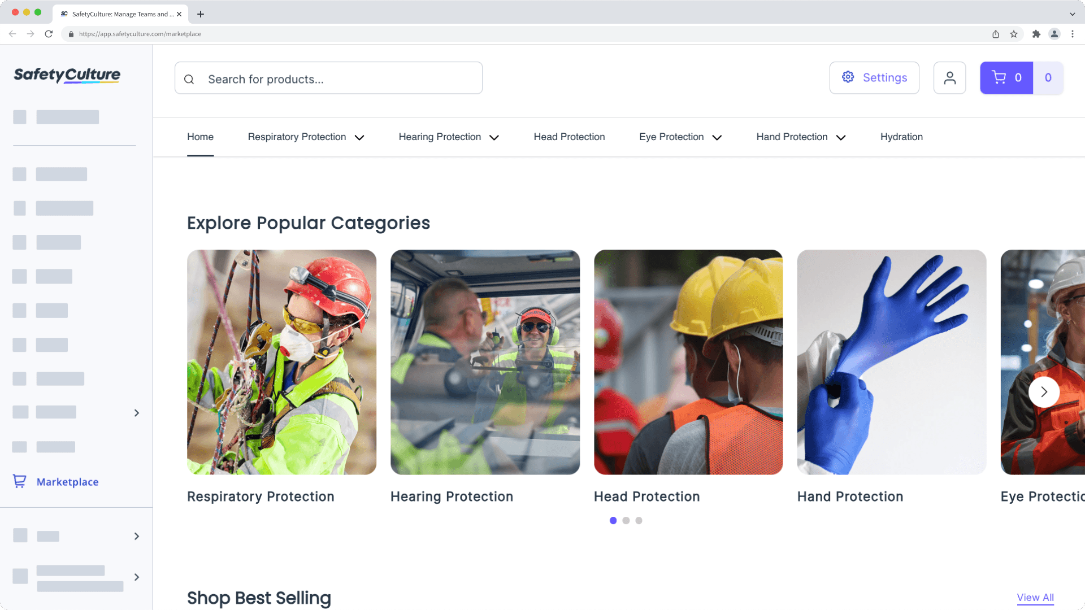Image resolution: width=1085 pixels, height=610 pixels.
Task: Navigate to next carousel slide arrow
Action: 1043,391
